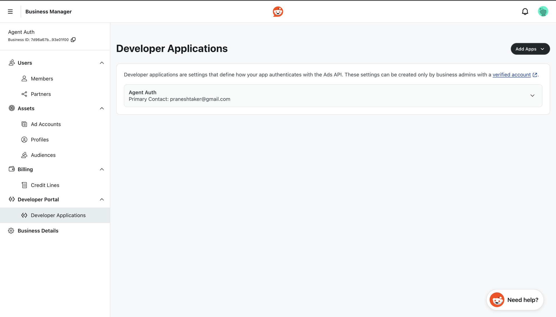Open notifications bell
The image size is (556, 317).
click(525, 12)
